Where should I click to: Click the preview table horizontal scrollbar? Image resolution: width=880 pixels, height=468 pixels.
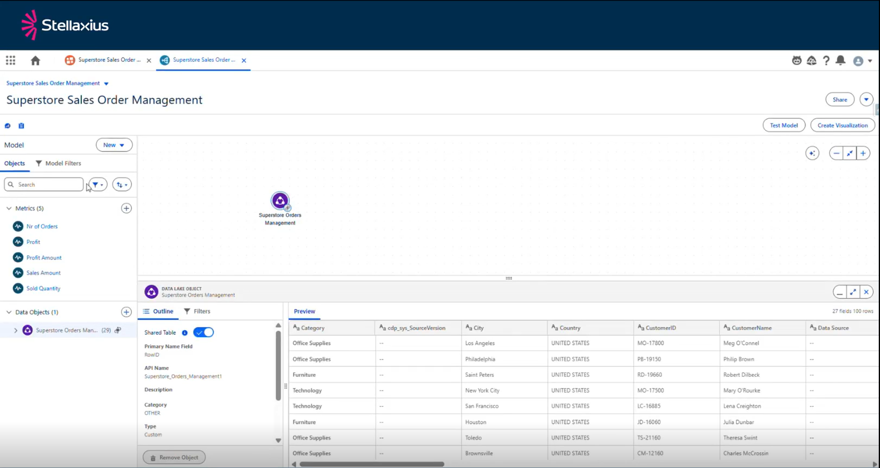click(372, 464)
